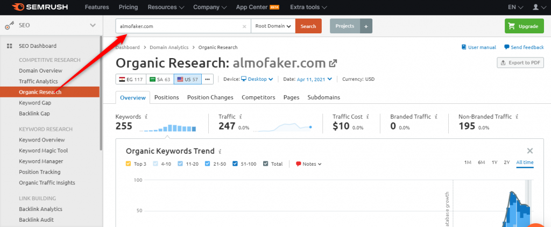This screenshot has width=551, height=227.
Task: Switch to the Positions tab
Action: (x=167, y=97)
